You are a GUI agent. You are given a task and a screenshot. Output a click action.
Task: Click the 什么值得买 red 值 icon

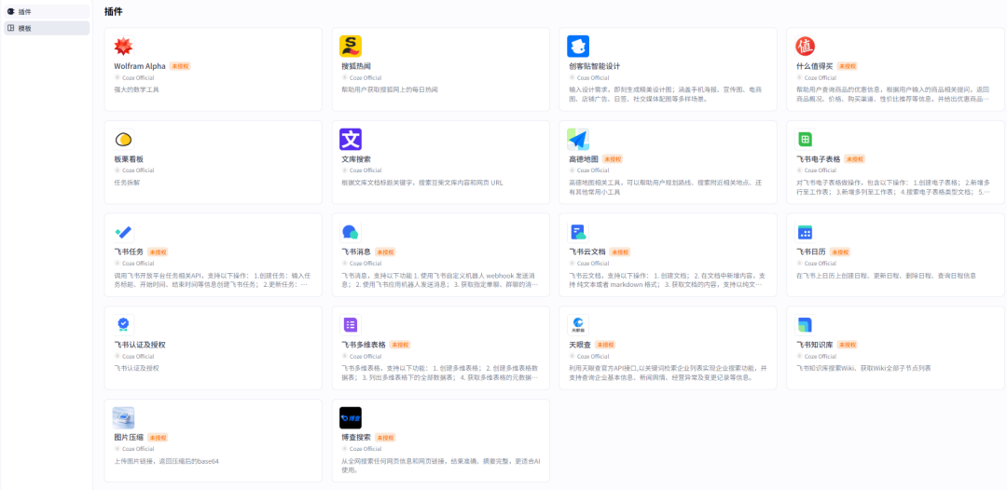pos(806,47)
